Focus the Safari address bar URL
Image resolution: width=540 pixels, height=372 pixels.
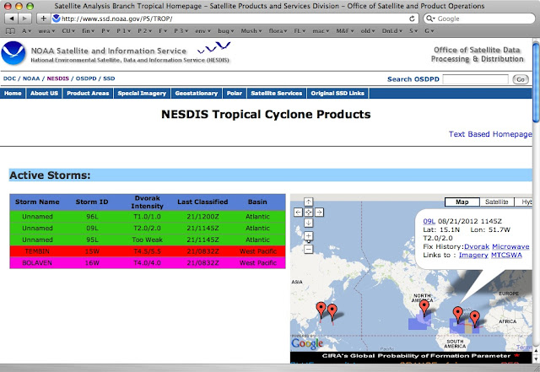tap(235, 19)
